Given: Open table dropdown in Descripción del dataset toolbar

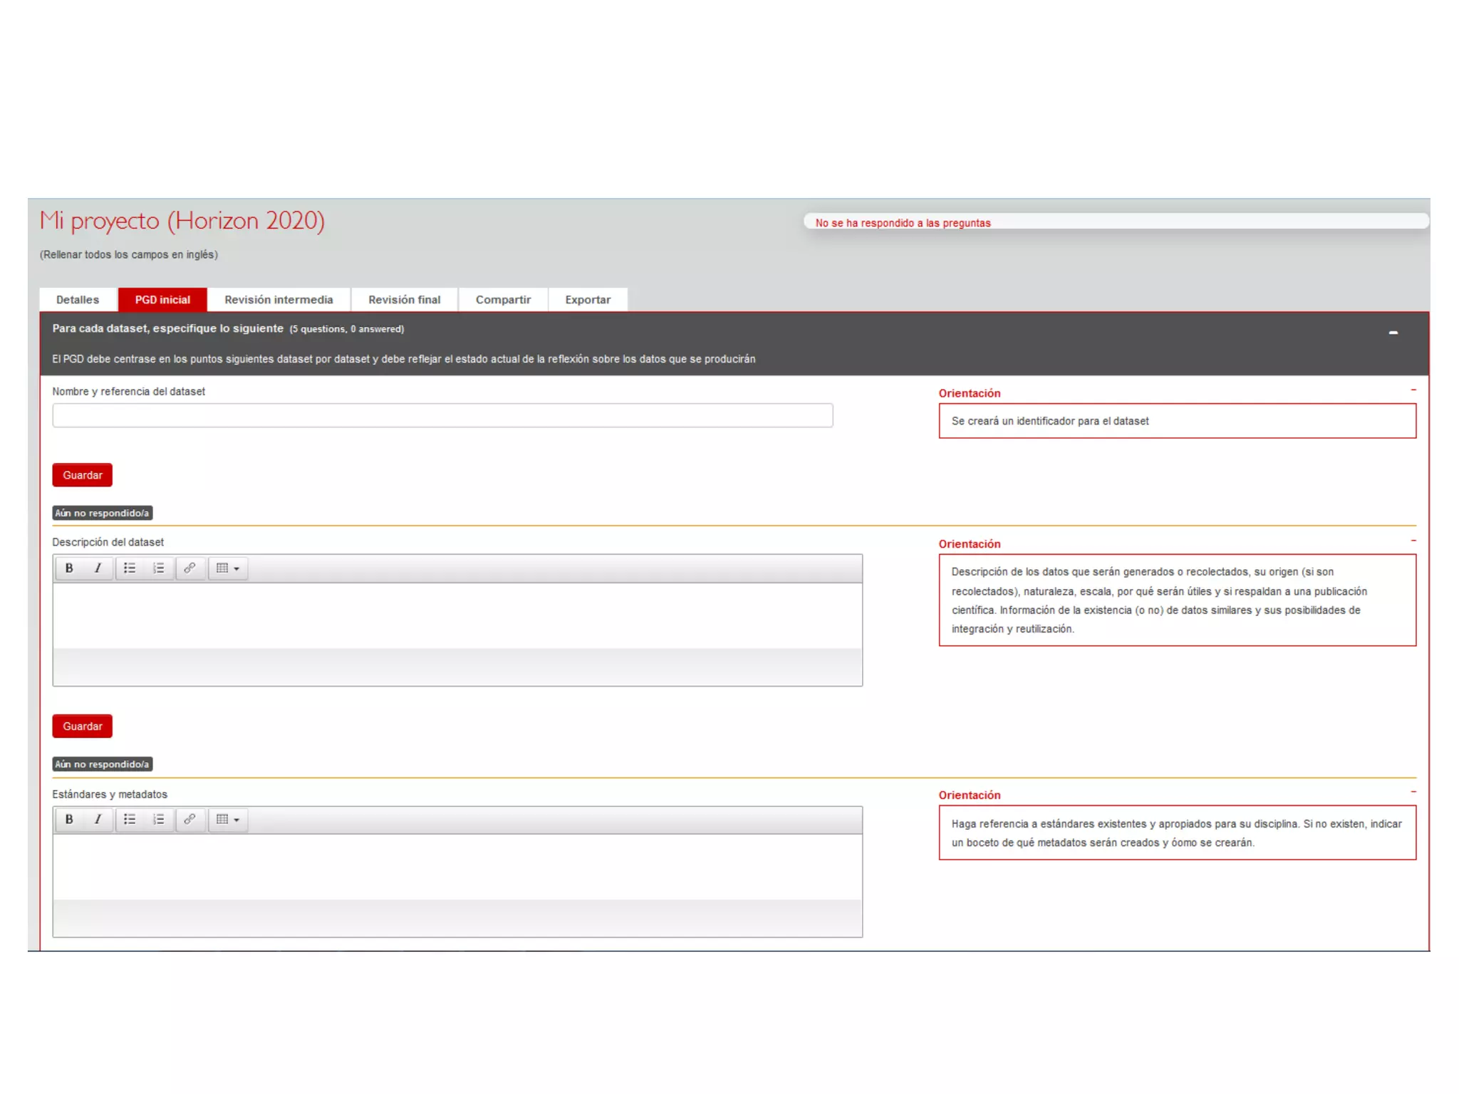Looking at the screenshot, I should coord(228,568).
